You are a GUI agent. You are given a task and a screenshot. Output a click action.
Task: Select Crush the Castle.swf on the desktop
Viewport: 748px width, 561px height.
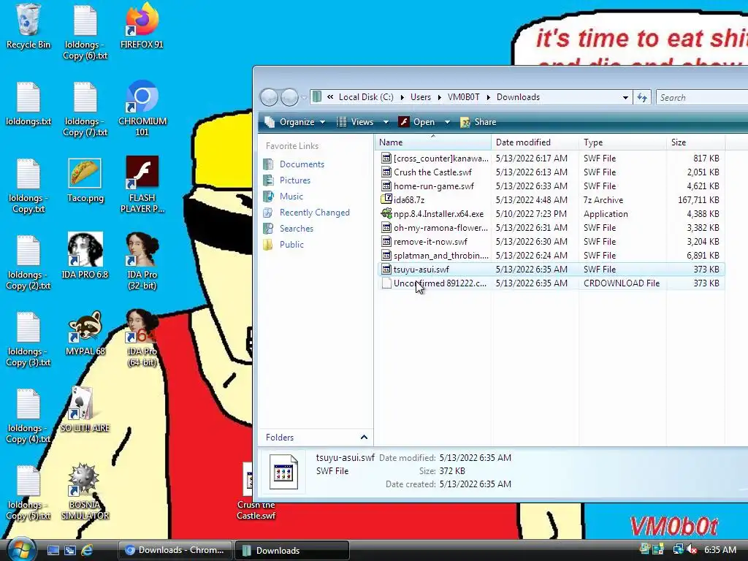click(256, 492)
